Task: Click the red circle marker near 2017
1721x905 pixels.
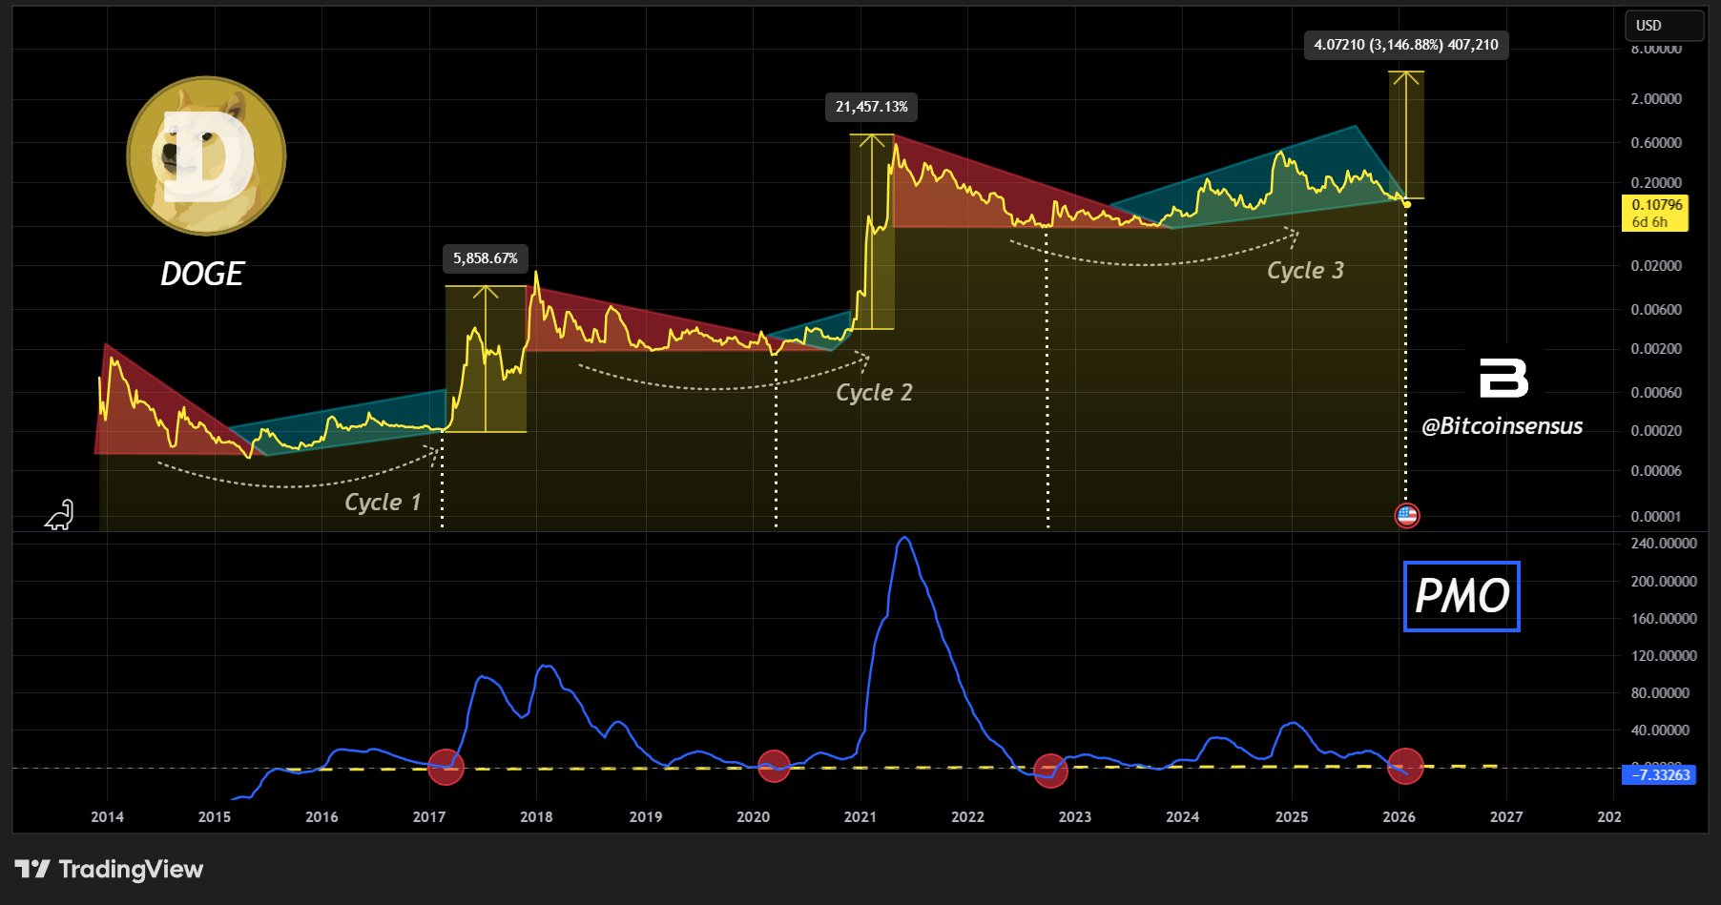Action: 446,767
